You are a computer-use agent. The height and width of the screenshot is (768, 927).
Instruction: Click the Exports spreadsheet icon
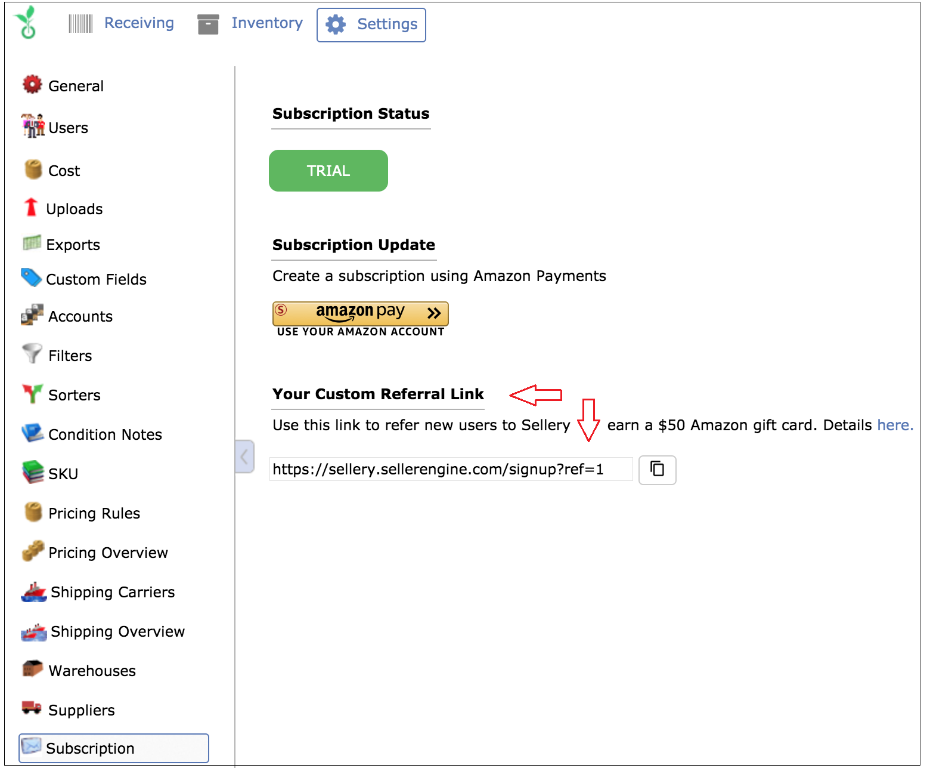[32, 243]
